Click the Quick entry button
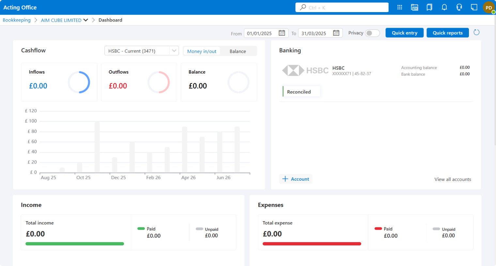Screen dimensions: 496x266 (404, 33)
